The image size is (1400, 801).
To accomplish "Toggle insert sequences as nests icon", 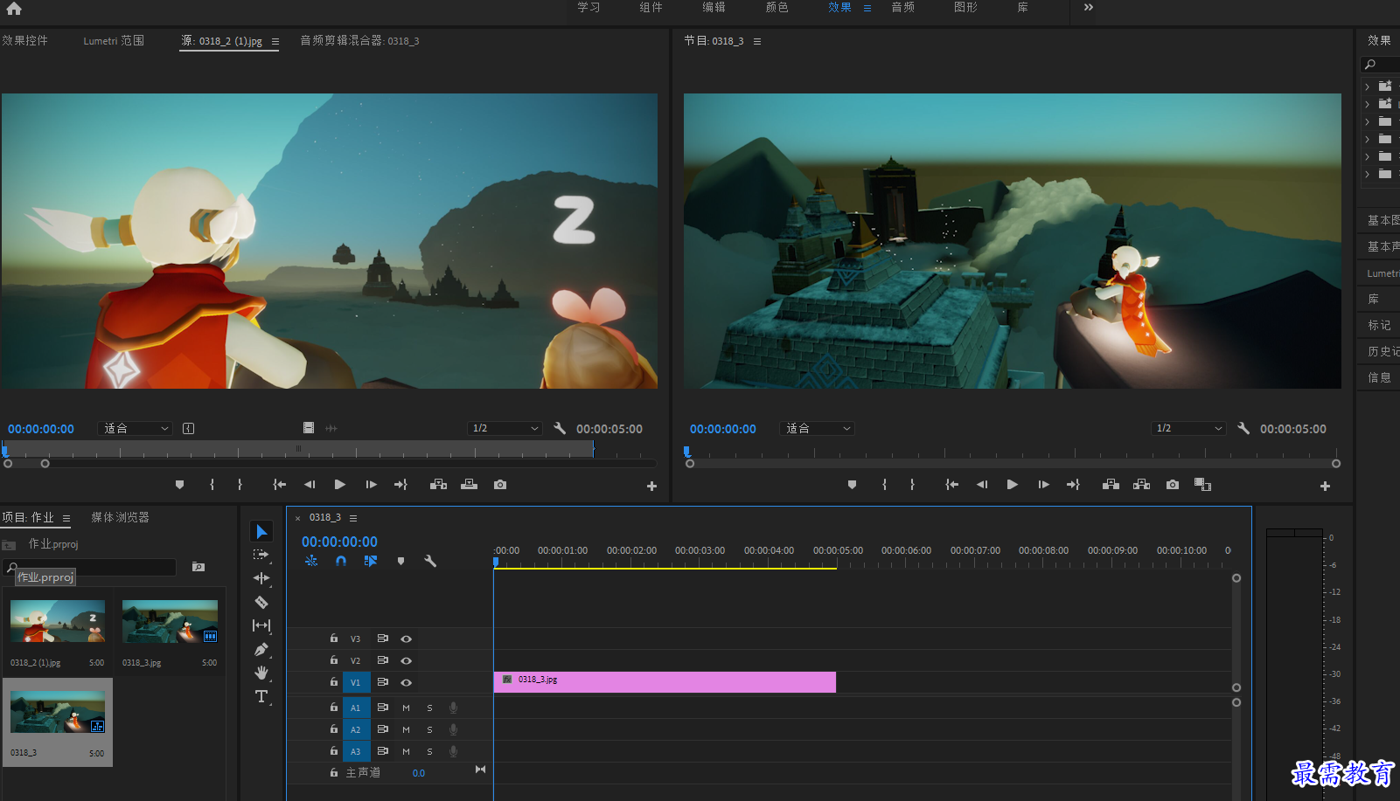I will tap(311, 561).
